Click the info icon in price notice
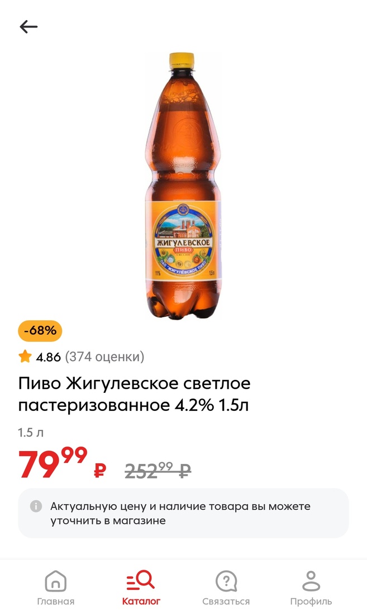 [36, 506]
